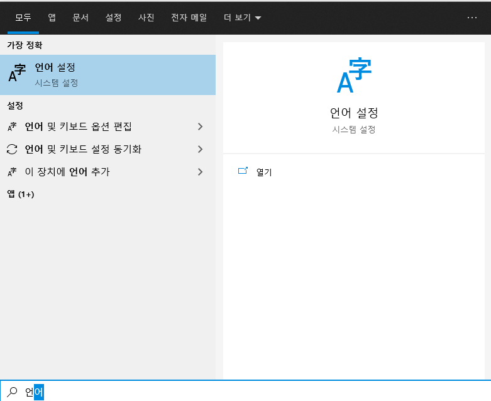Expand arrow for 이 장치에 언어 추가
Screen dimensions: 491x401
coord(201,172)
